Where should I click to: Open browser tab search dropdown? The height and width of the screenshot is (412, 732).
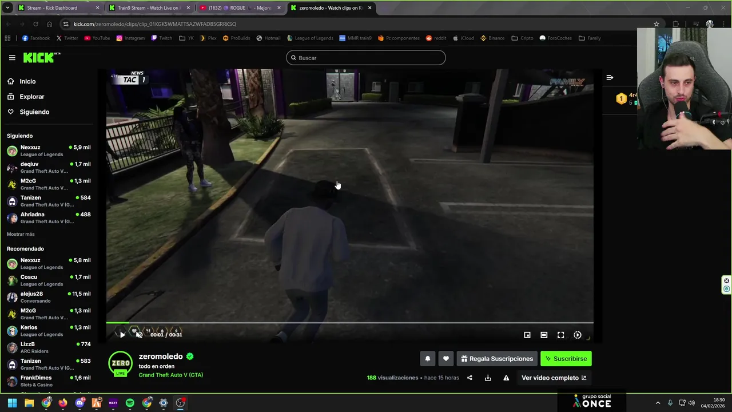[7, 8]
